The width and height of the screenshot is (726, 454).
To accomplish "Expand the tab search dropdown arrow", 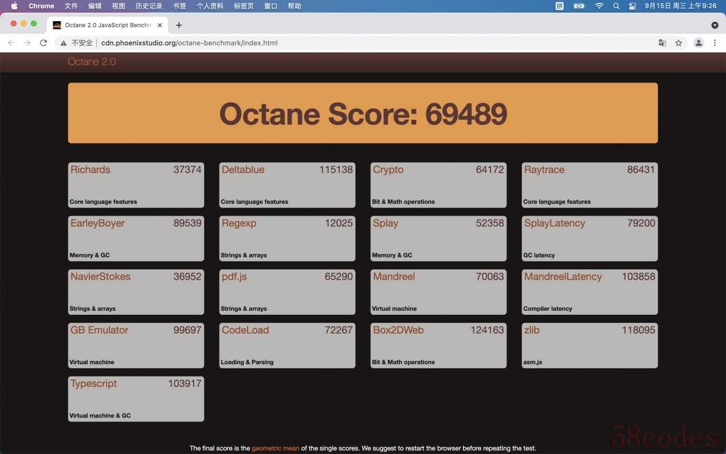I will [715, 25].
